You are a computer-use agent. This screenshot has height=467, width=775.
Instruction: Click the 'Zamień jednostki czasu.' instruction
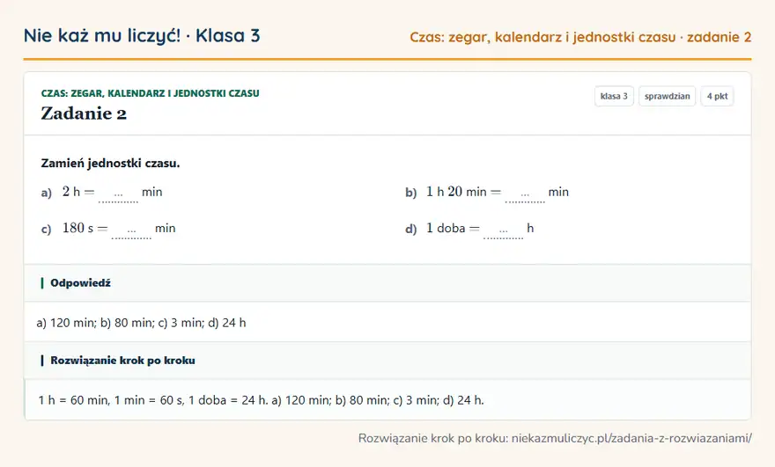[110, 164]
